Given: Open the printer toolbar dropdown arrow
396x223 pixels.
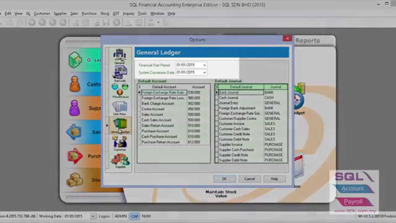Looking at the screenshot, I should tap(158, 22).
